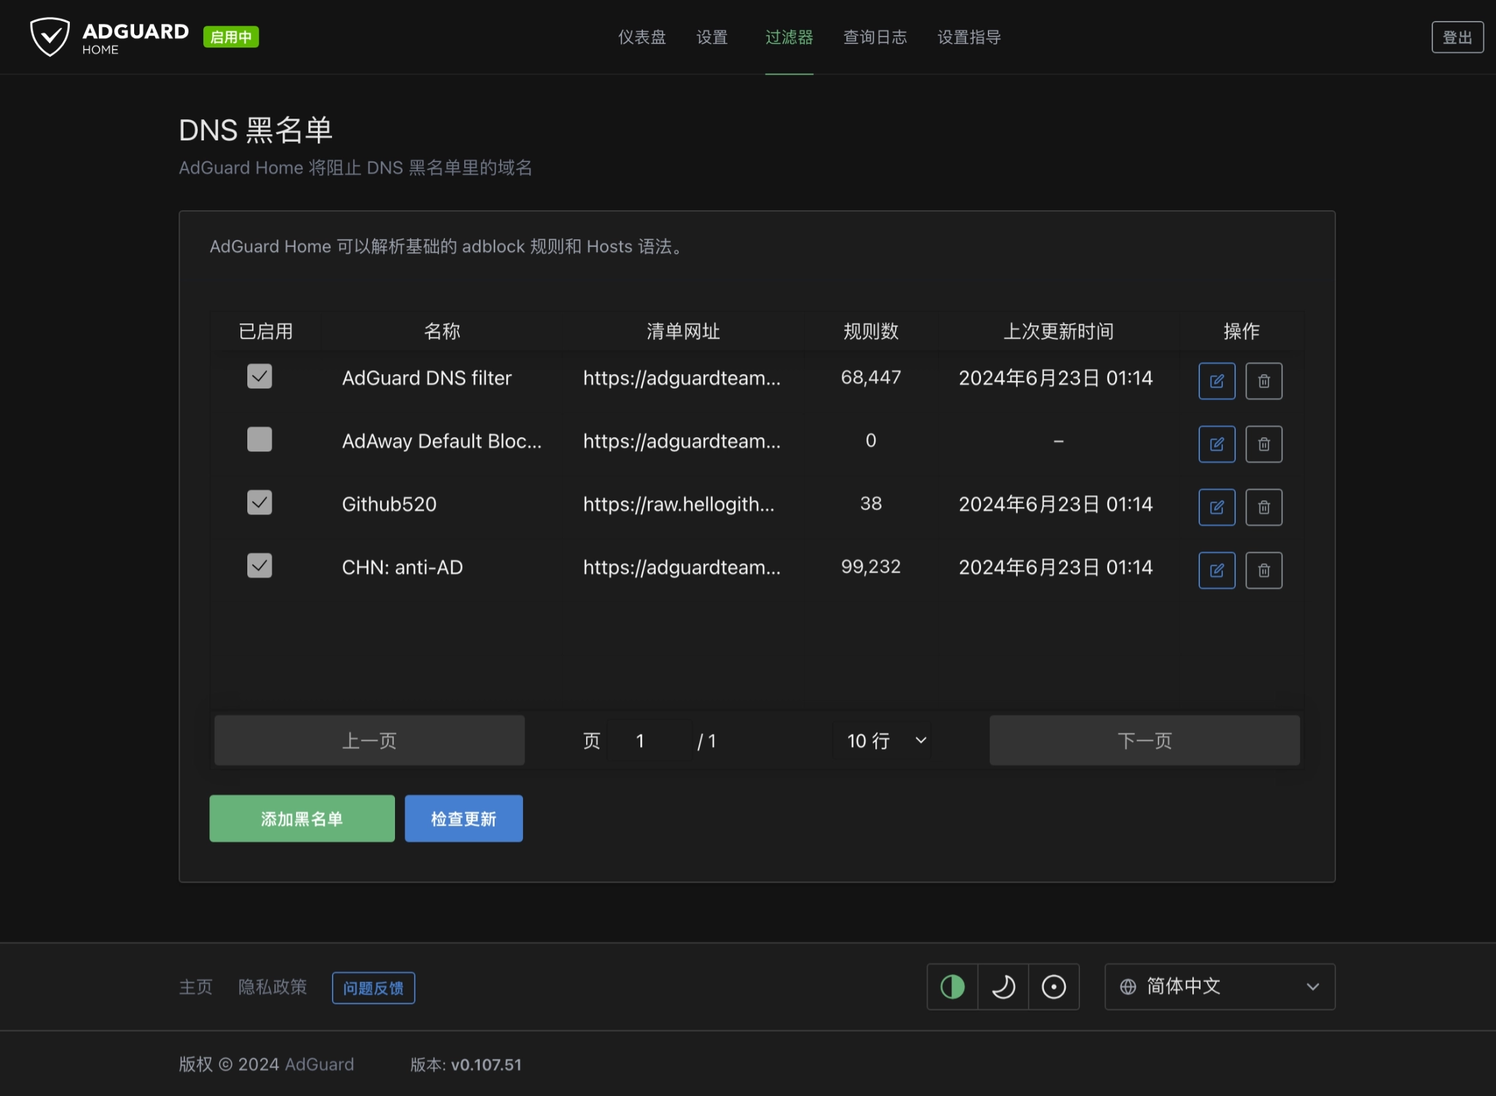Click the 上一页 previous page button
Viewport: 1496px width, 1096px height.
point(369,740)
